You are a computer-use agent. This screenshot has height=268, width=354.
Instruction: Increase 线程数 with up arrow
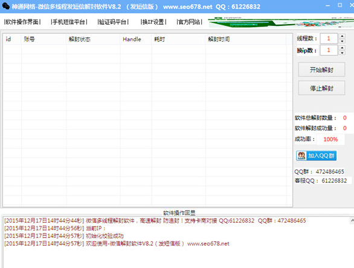[343, 36]
